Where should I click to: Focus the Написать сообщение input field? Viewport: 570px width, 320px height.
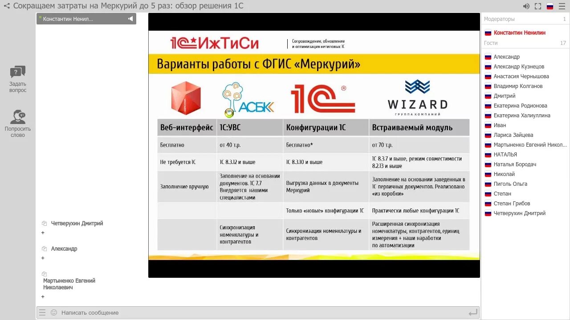click(263, 312)
